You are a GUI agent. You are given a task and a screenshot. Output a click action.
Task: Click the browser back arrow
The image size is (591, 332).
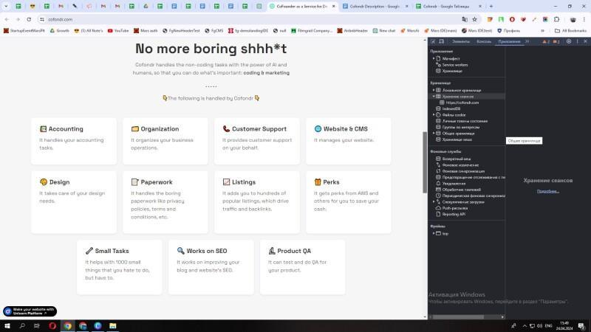[7, 19]
